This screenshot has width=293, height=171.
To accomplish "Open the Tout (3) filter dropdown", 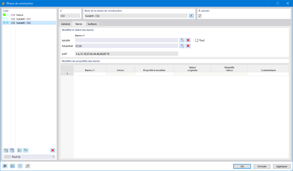I will [30, 157].
